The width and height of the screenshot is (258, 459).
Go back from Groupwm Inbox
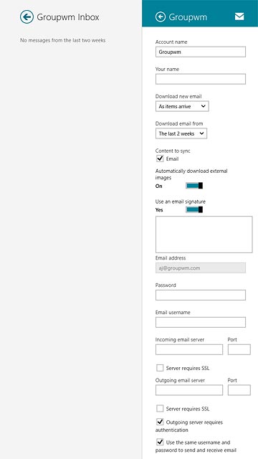click(x=27, y=17)
